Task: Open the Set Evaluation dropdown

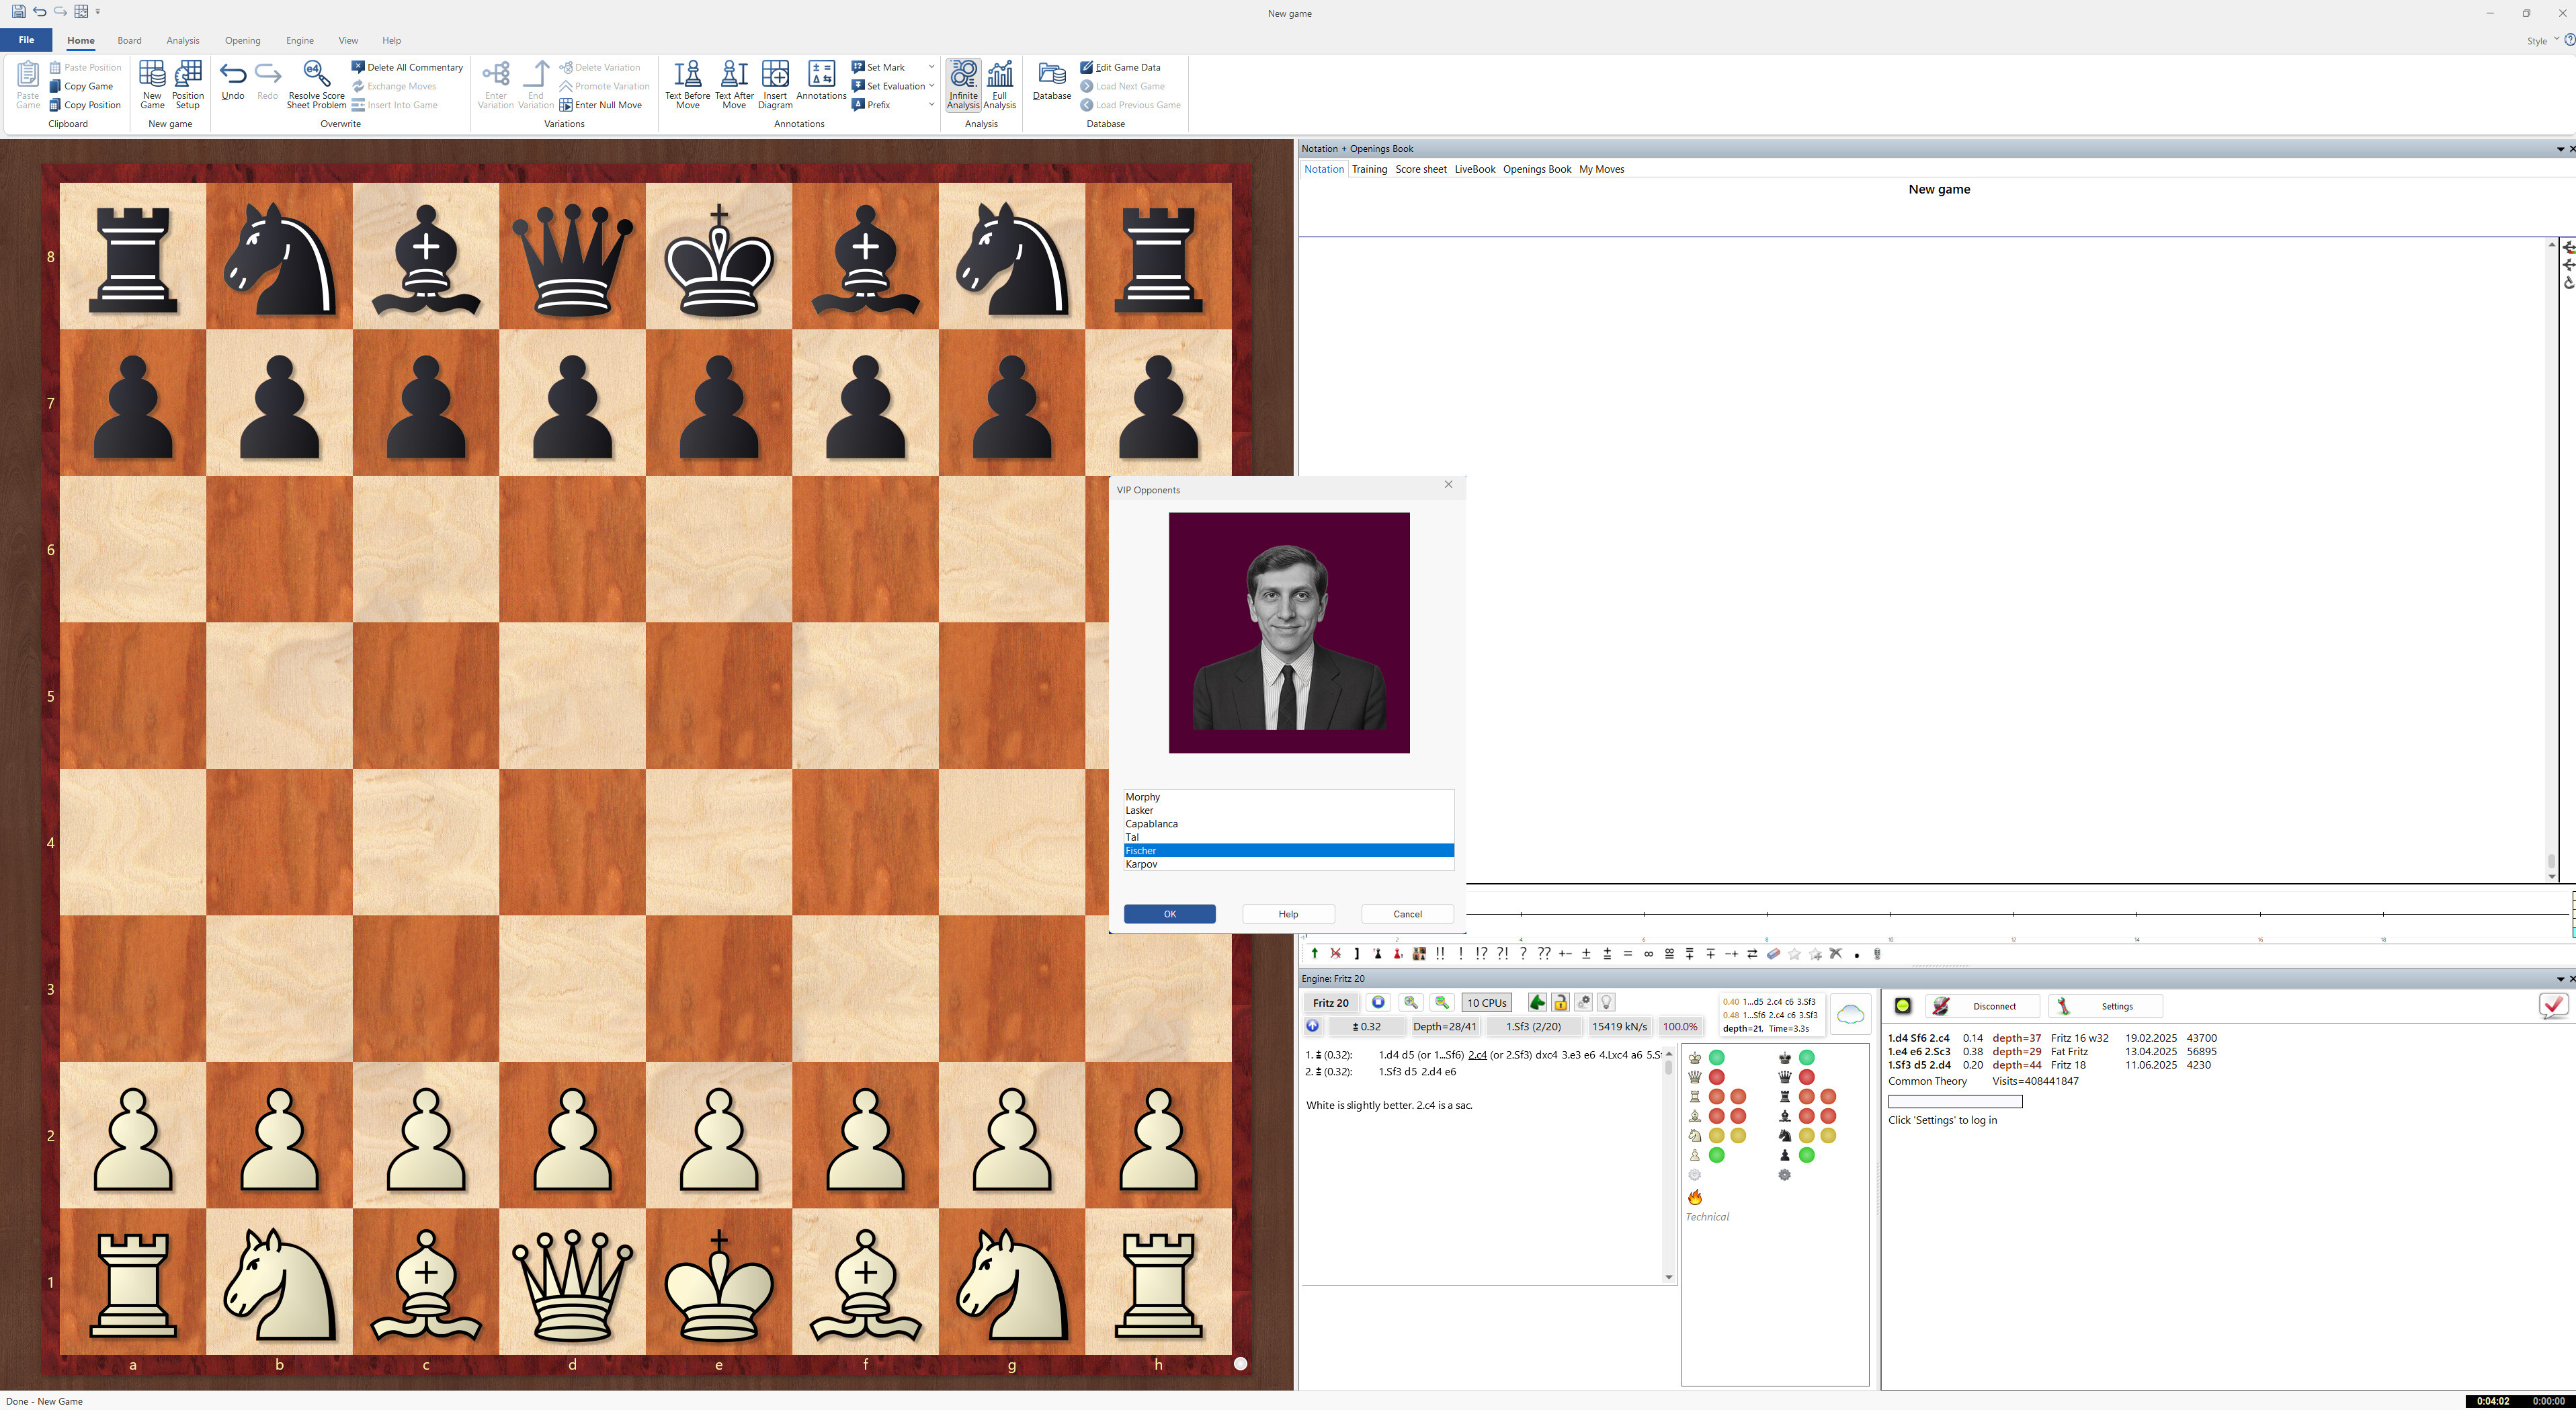Action: 931,85
